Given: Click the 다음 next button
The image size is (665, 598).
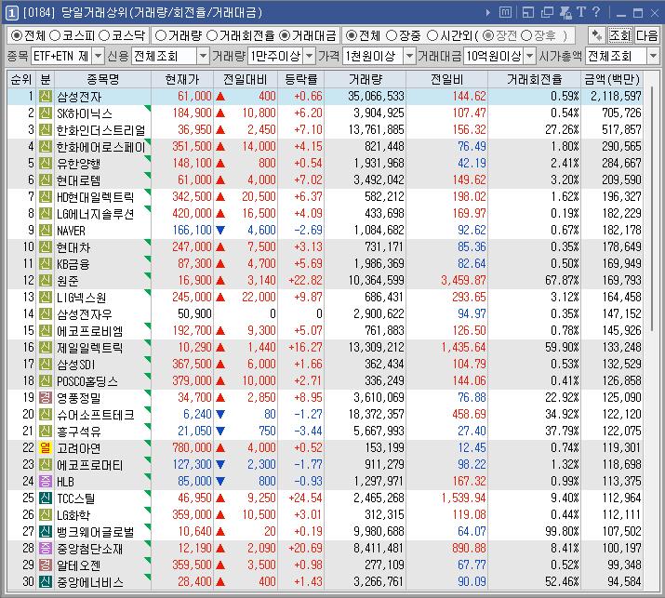Looking at the screenshot, I should pyautogui.click(x=646, y=35).
